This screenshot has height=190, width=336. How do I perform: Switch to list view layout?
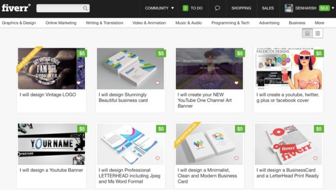point(318,33)
